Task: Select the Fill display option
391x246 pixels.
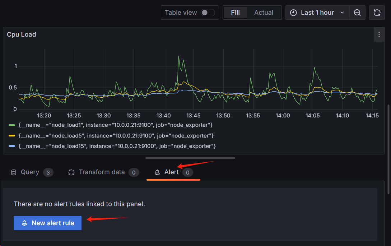Action: coord(235,13)
